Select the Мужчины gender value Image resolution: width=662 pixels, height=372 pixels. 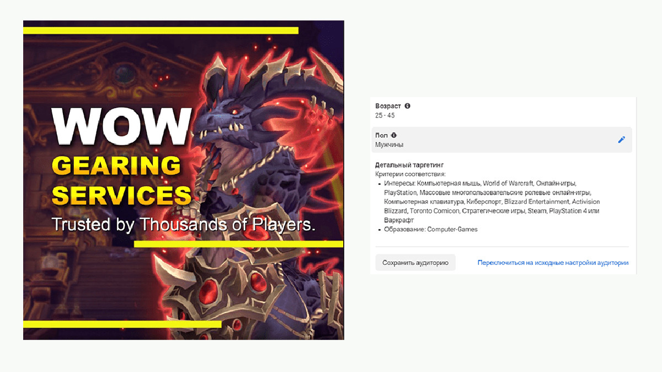pyautogui.click(x=389, y=145)
